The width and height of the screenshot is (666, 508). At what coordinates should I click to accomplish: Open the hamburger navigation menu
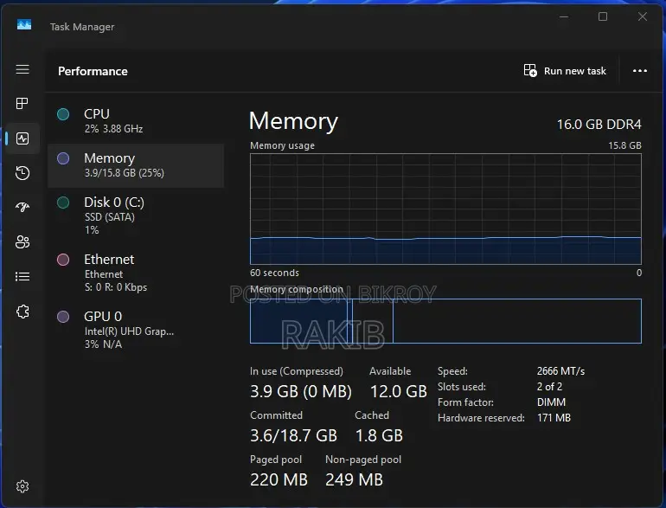(22, 69)
